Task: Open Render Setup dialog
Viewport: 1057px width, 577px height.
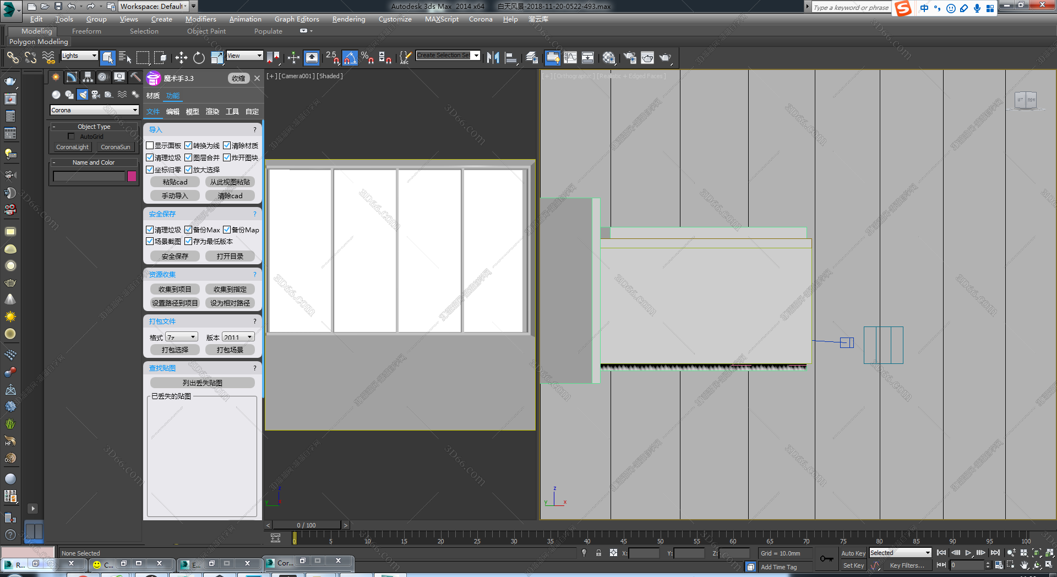Action: point(630,57)
